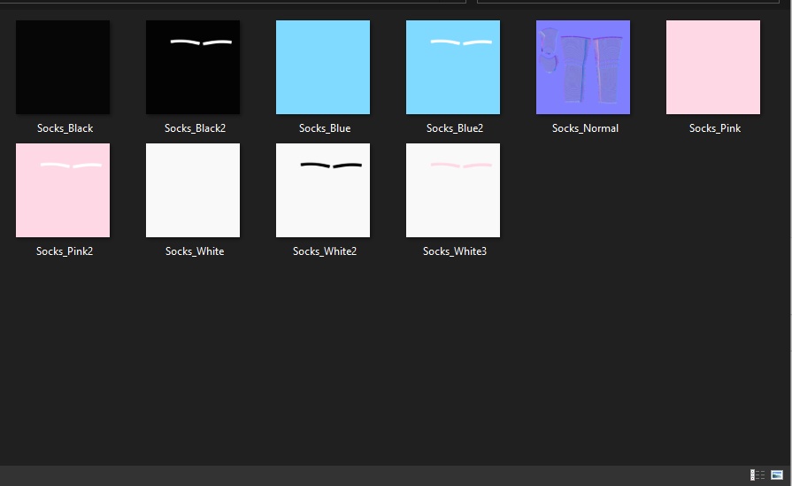The width and height of the screenshot is (792, 486).
Task: Click the Socks_Pink file name label
Action: pos(715,128)
